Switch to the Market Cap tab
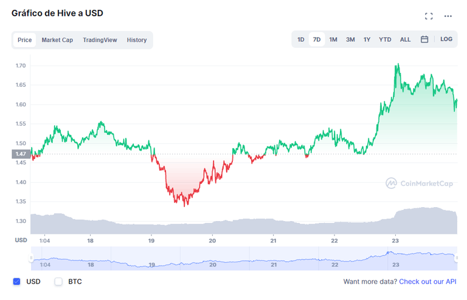 click(x=57, y=40)
